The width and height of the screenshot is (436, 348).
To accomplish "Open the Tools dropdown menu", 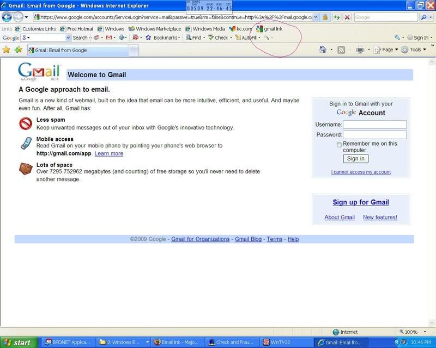I will click(x=415, y=49).
